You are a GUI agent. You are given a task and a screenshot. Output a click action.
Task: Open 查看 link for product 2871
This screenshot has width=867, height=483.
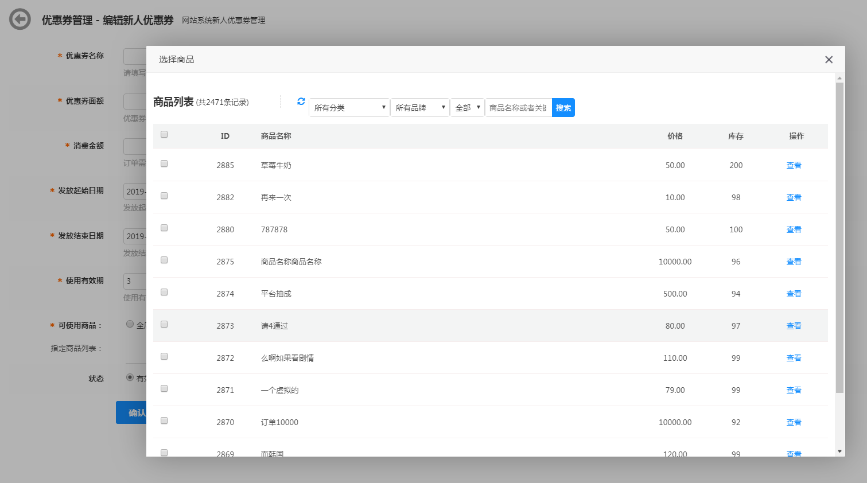(794, 390)
